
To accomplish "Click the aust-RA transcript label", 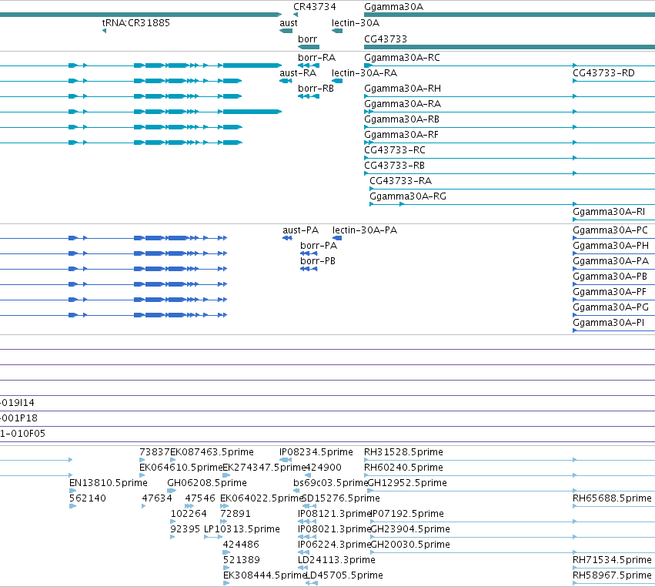I will 298,72.
